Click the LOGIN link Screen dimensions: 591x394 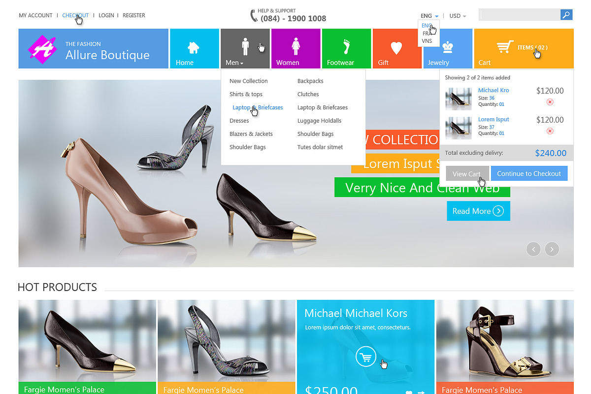[106, 15]
